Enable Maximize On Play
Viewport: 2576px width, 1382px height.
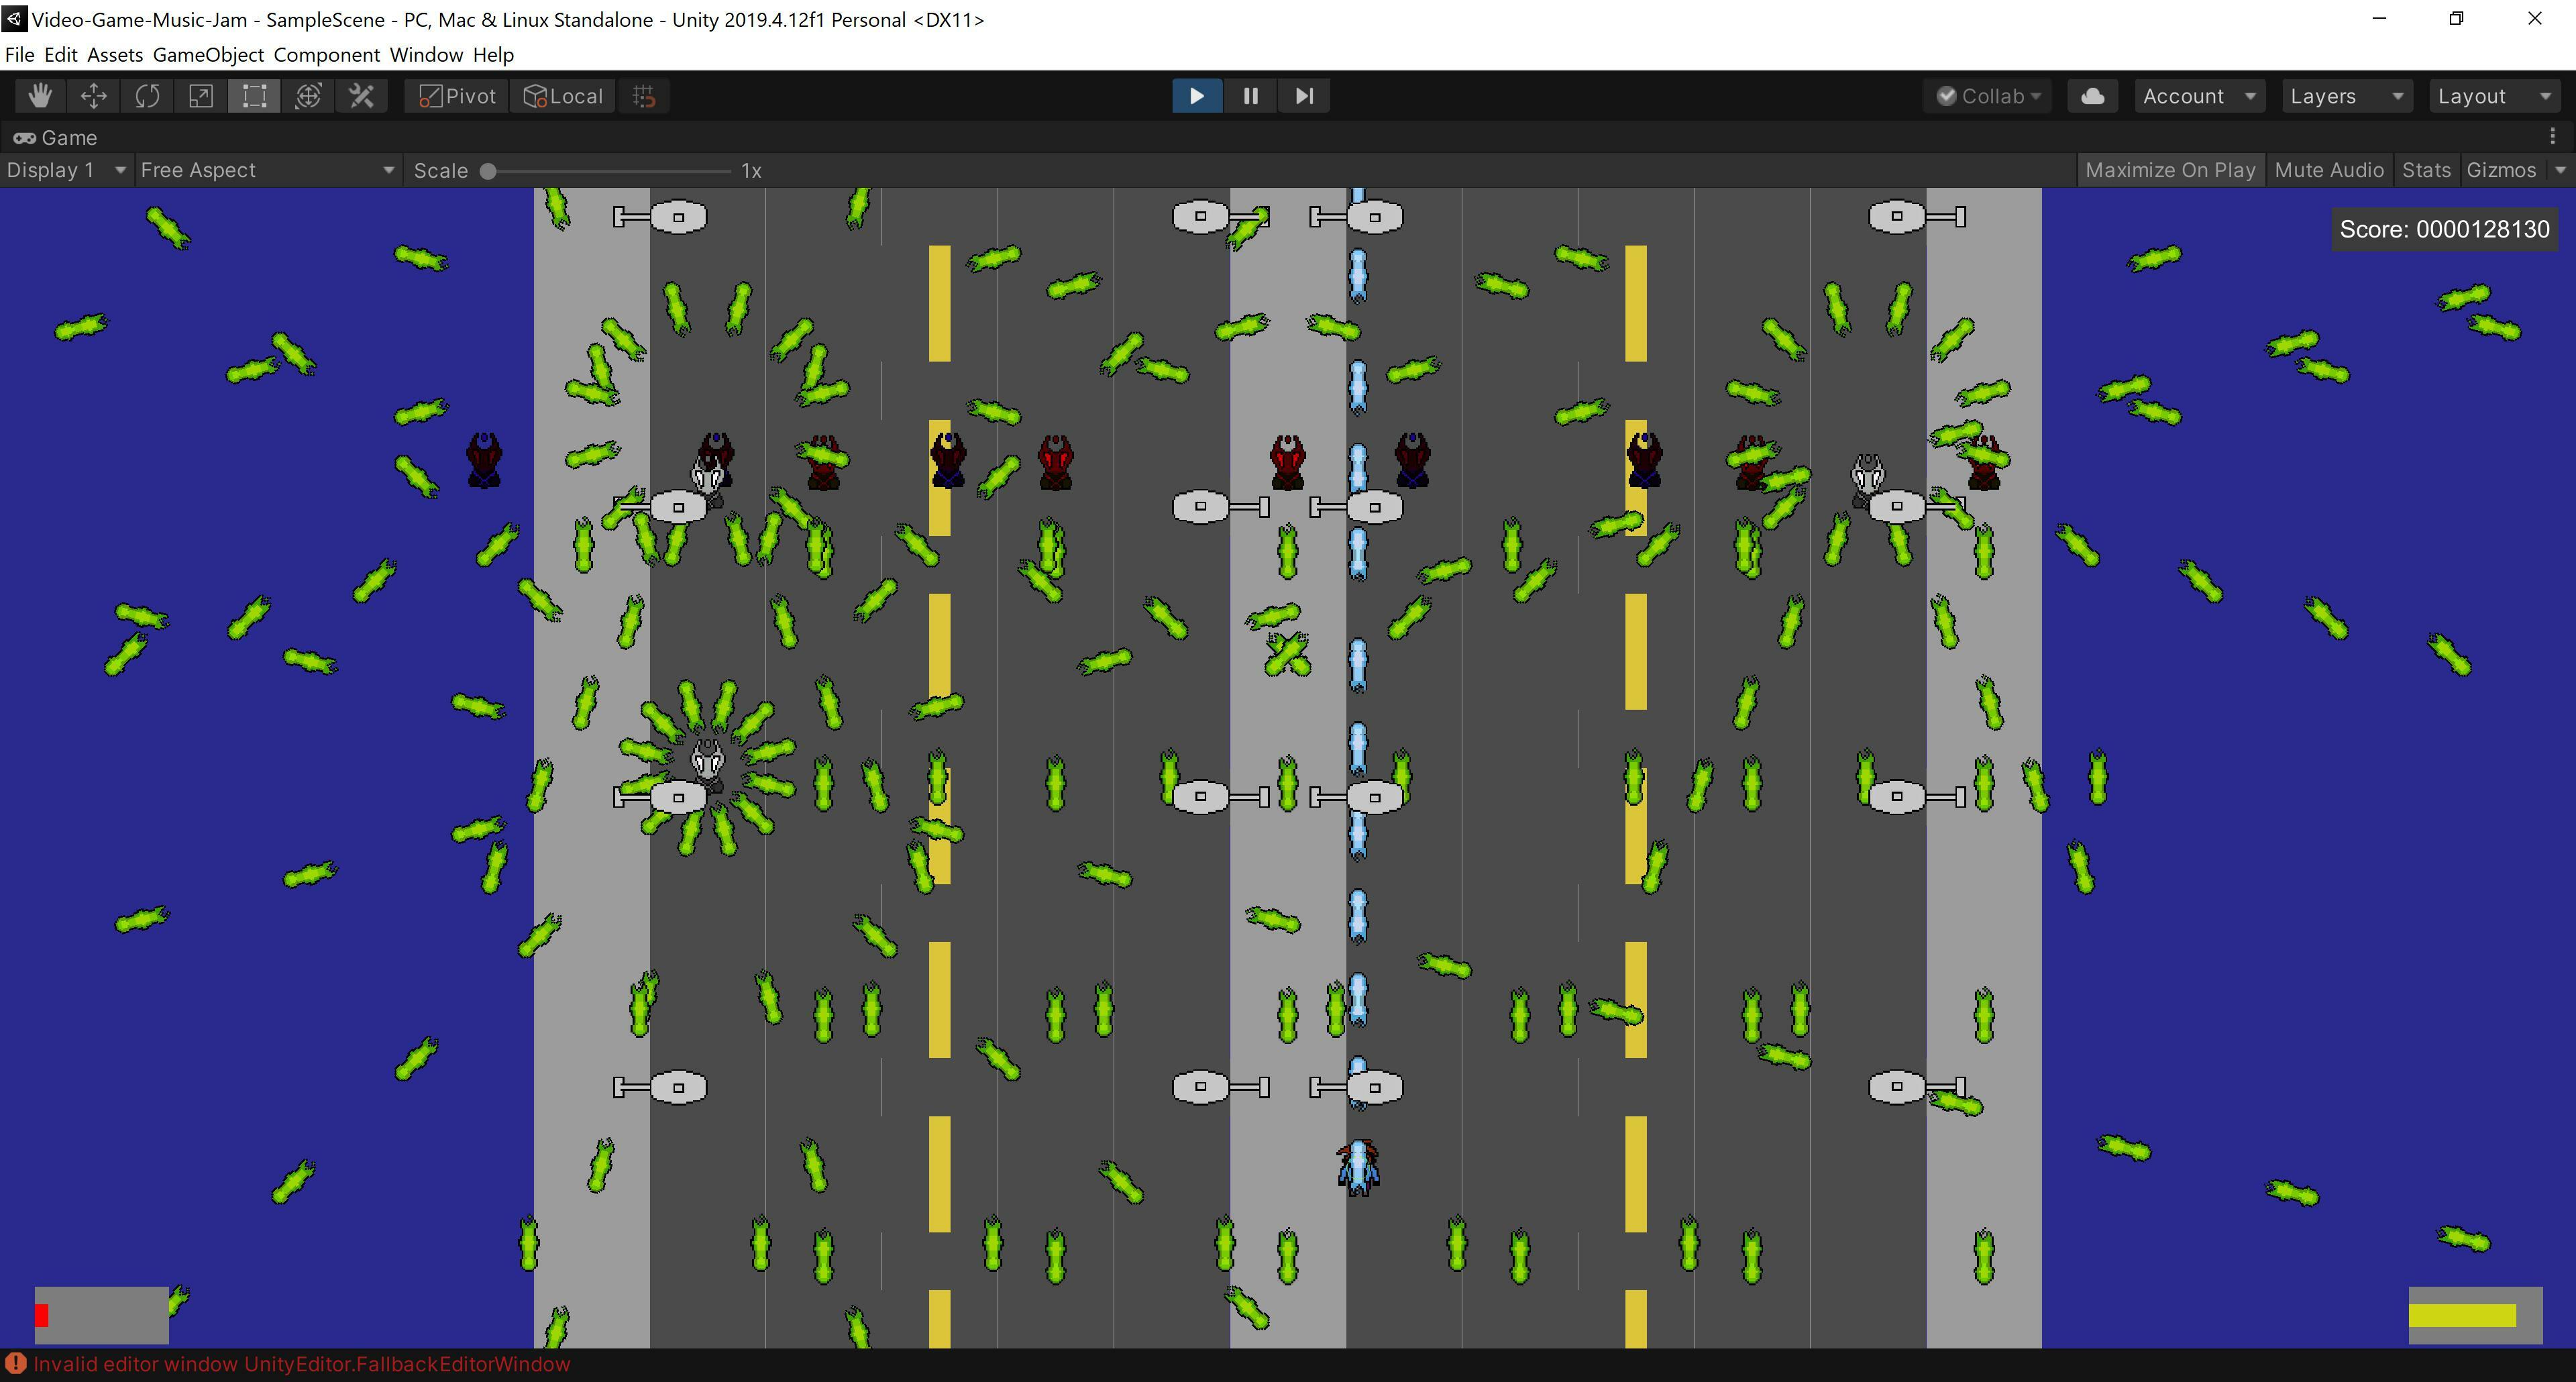coord(2169,169)
